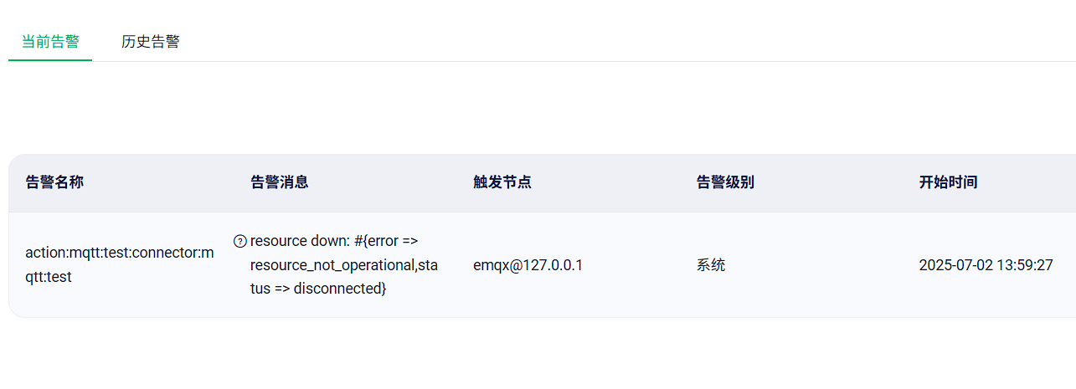
Task: Click the emqx@127.0.0.1 node cell
Action: click(528, 265)
